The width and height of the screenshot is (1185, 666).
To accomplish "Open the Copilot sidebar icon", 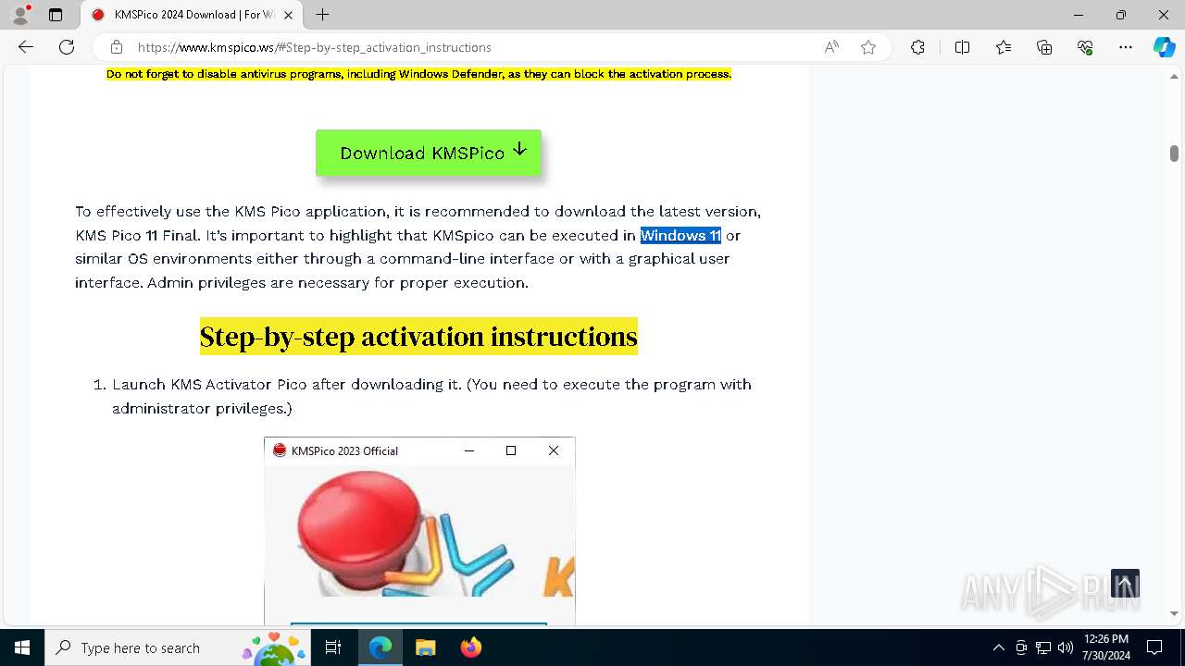I will [1164, 47].
